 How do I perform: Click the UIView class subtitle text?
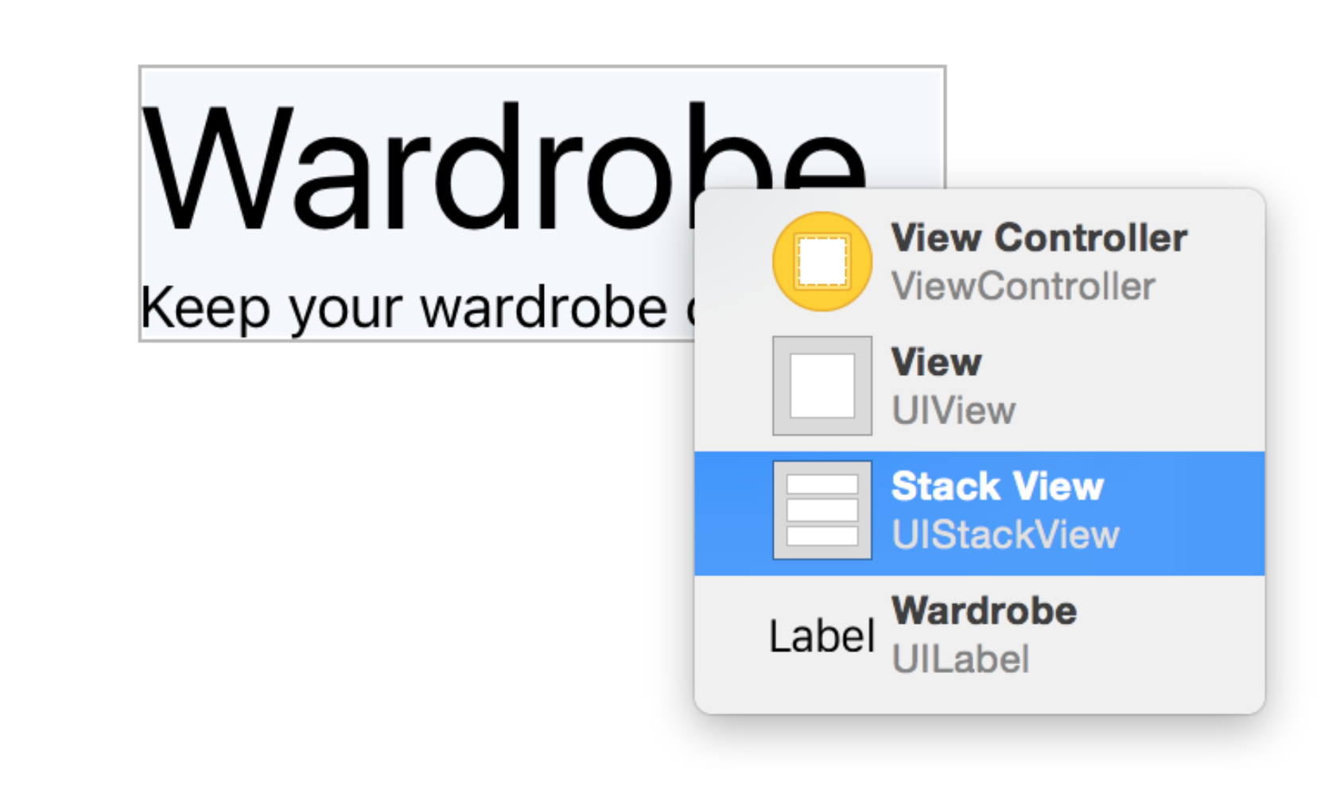pos(953,411)
